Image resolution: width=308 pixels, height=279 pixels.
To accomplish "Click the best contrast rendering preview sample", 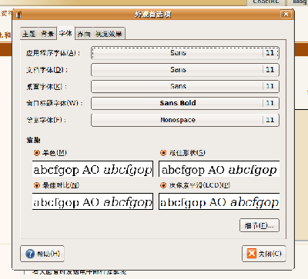I will point(92,201).
